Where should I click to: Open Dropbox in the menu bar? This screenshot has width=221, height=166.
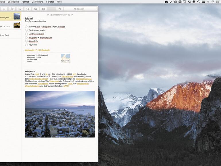(170, 2)
